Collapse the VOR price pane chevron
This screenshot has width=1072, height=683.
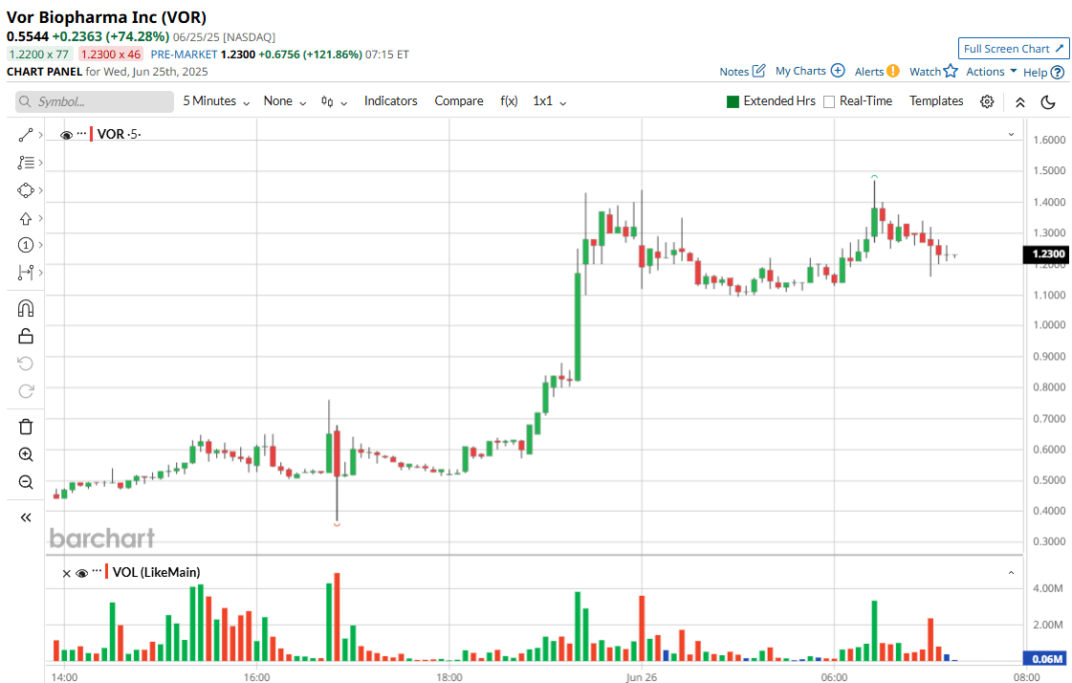(1011, 135)
